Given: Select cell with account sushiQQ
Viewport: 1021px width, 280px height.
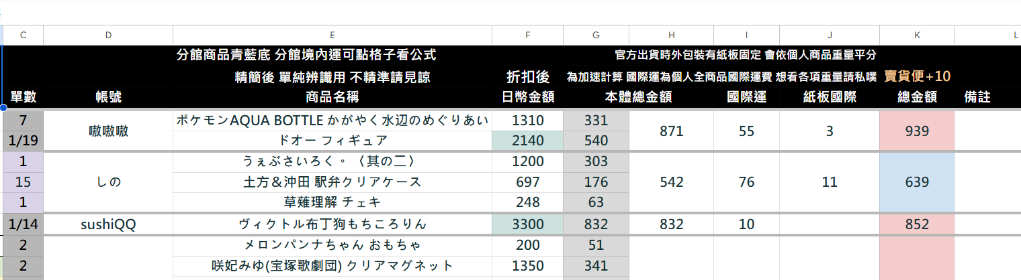Looking at the screenshot, I should (109, 224).
